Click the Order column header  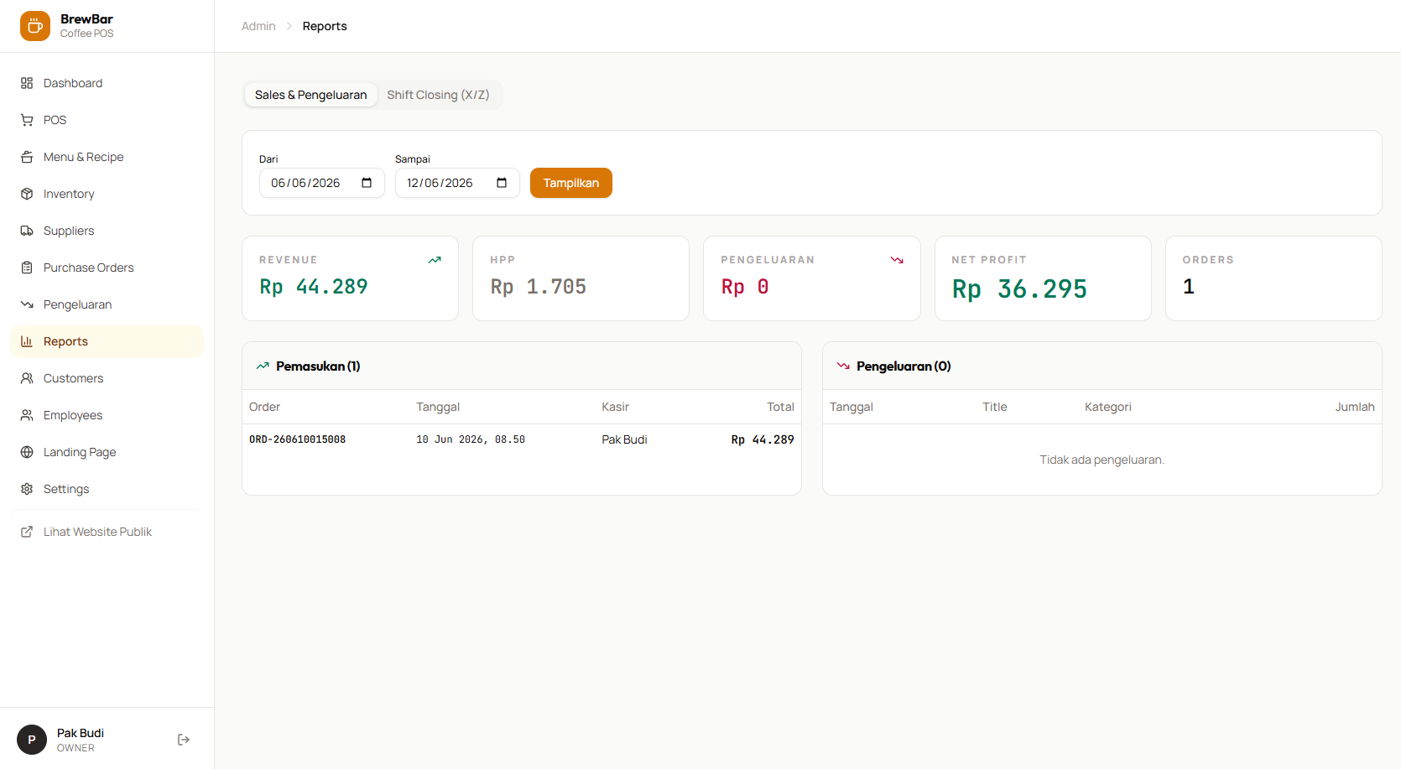[264, 407]
